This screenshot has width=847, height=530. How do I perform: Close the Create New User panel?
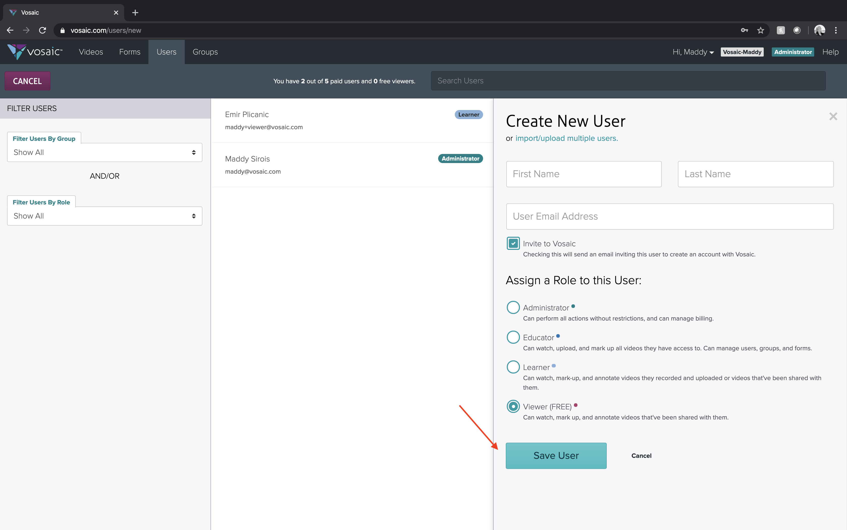pyautogui.click(x=833, y=116)
